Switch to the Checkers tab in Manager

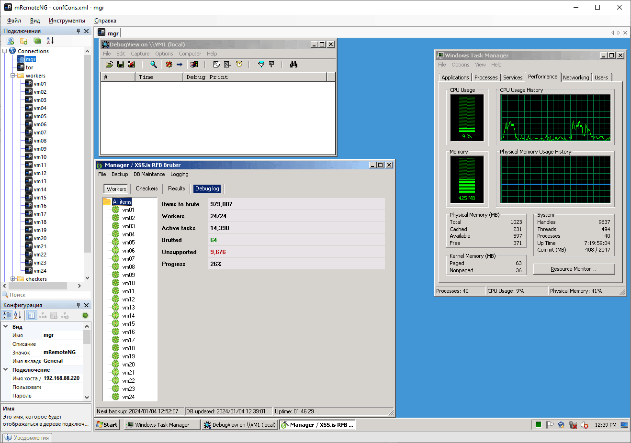[x=146, y=188]
